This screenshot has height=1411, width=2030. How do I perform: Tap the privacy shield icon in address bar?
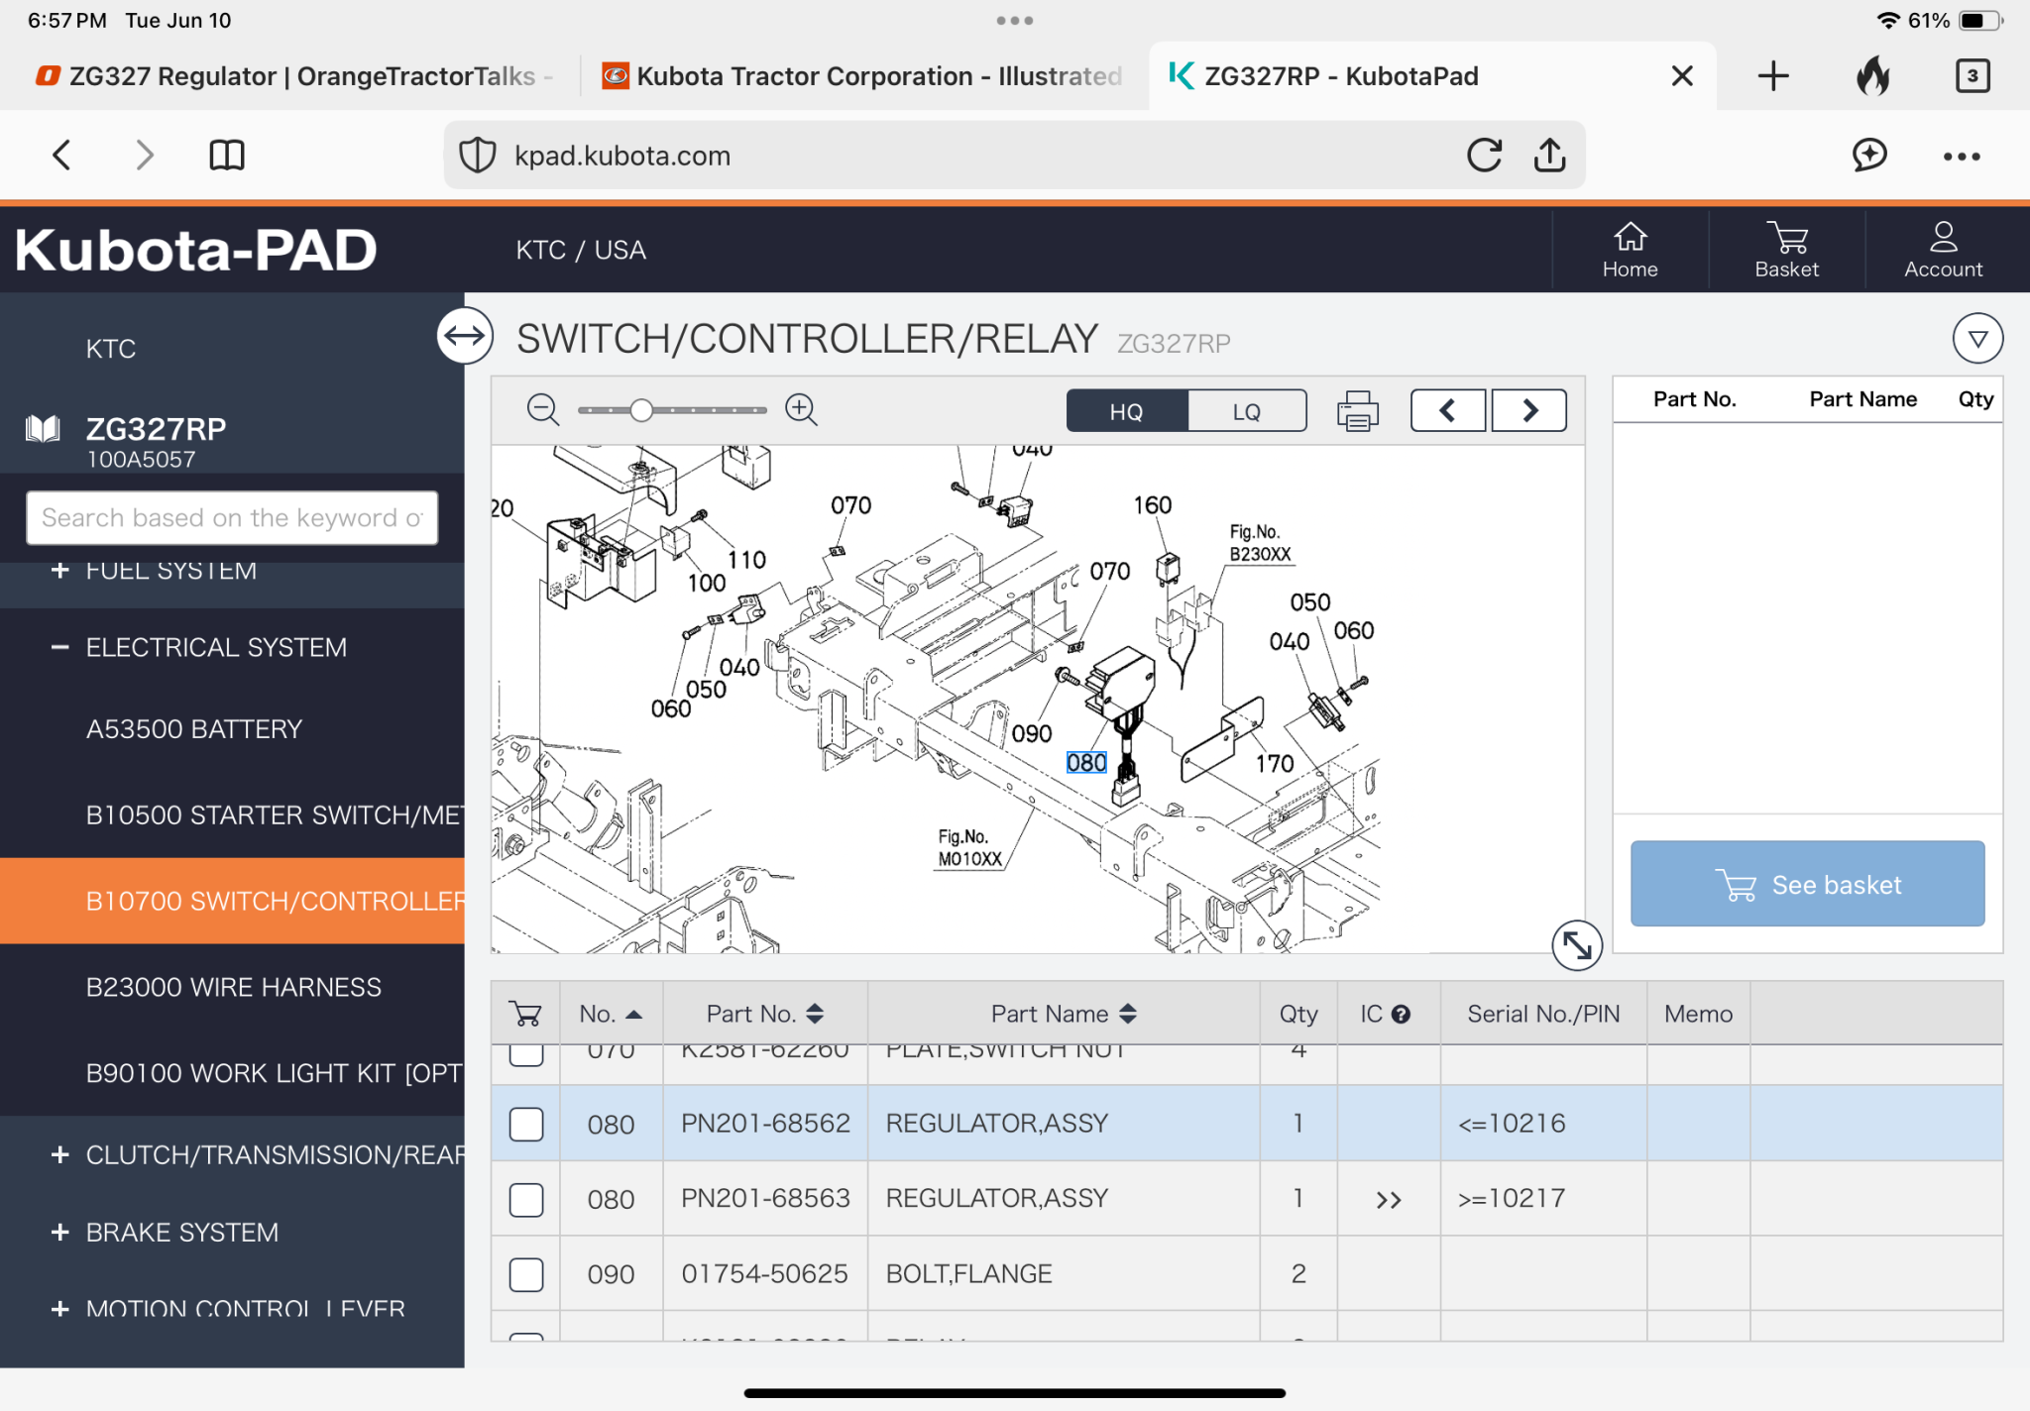pyautogui.click(x=478, y=156)
